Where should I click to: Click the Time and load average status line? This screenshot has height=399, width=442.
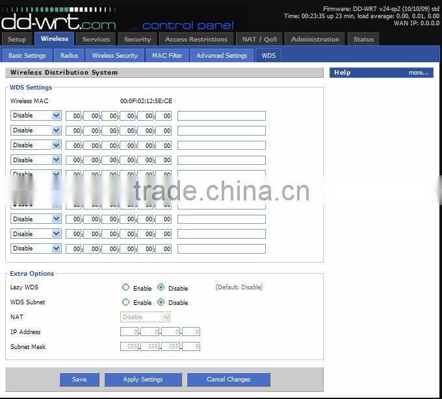(361, 16)
